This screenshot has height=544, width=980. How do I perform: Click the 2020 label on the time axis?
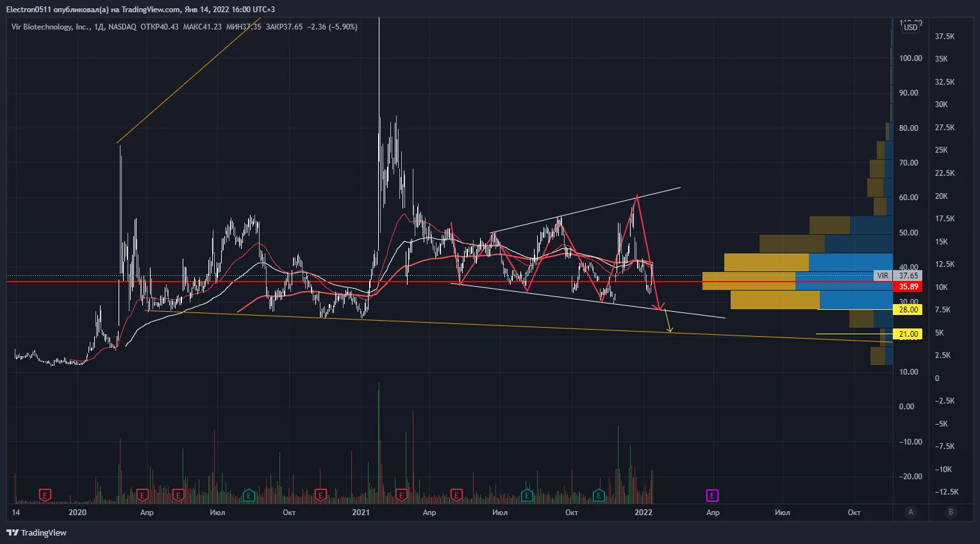pyautogui.click(x=77, y=513)
